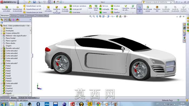This screenshot has width=189, height=106.
Task: Open the Curvas tool
Action: (x=133, y=7)
